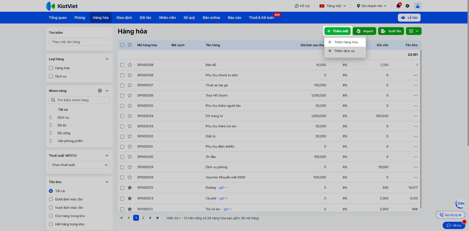Star product SP000029 as favorite
The width and height of the screenshot is (469, 231).
coord(130,167)
